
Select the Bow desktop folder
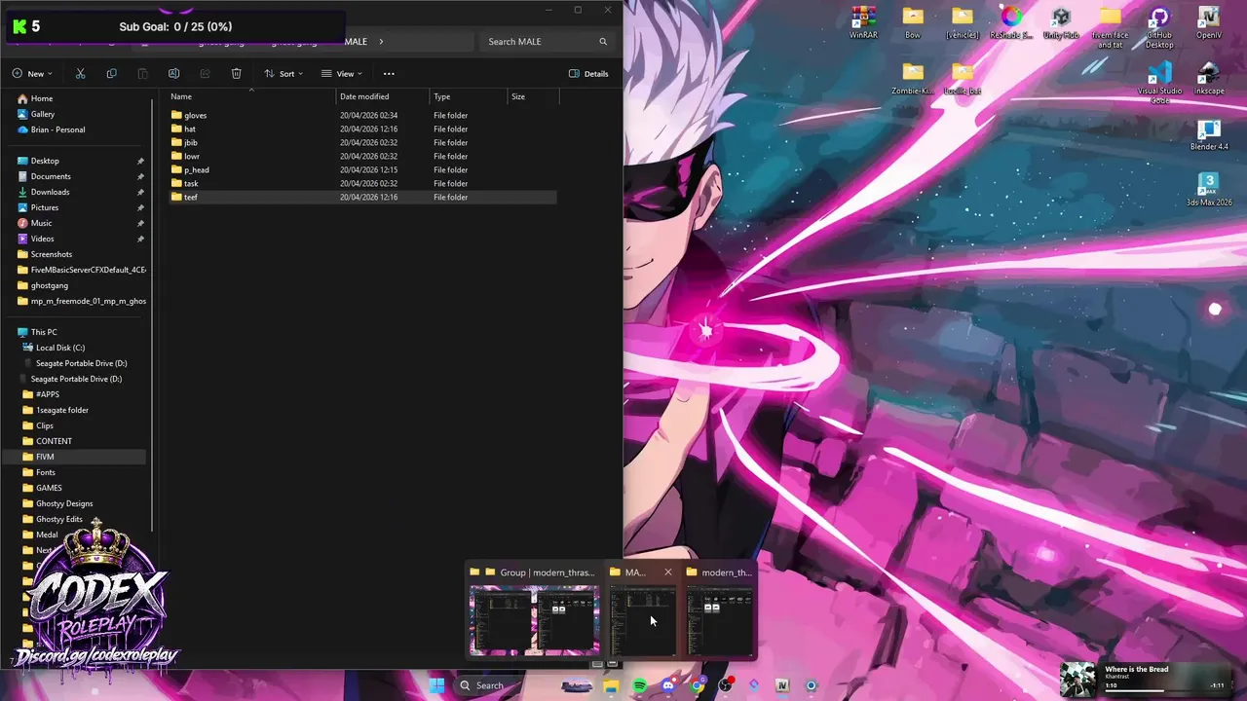click(x=913, y=23)
